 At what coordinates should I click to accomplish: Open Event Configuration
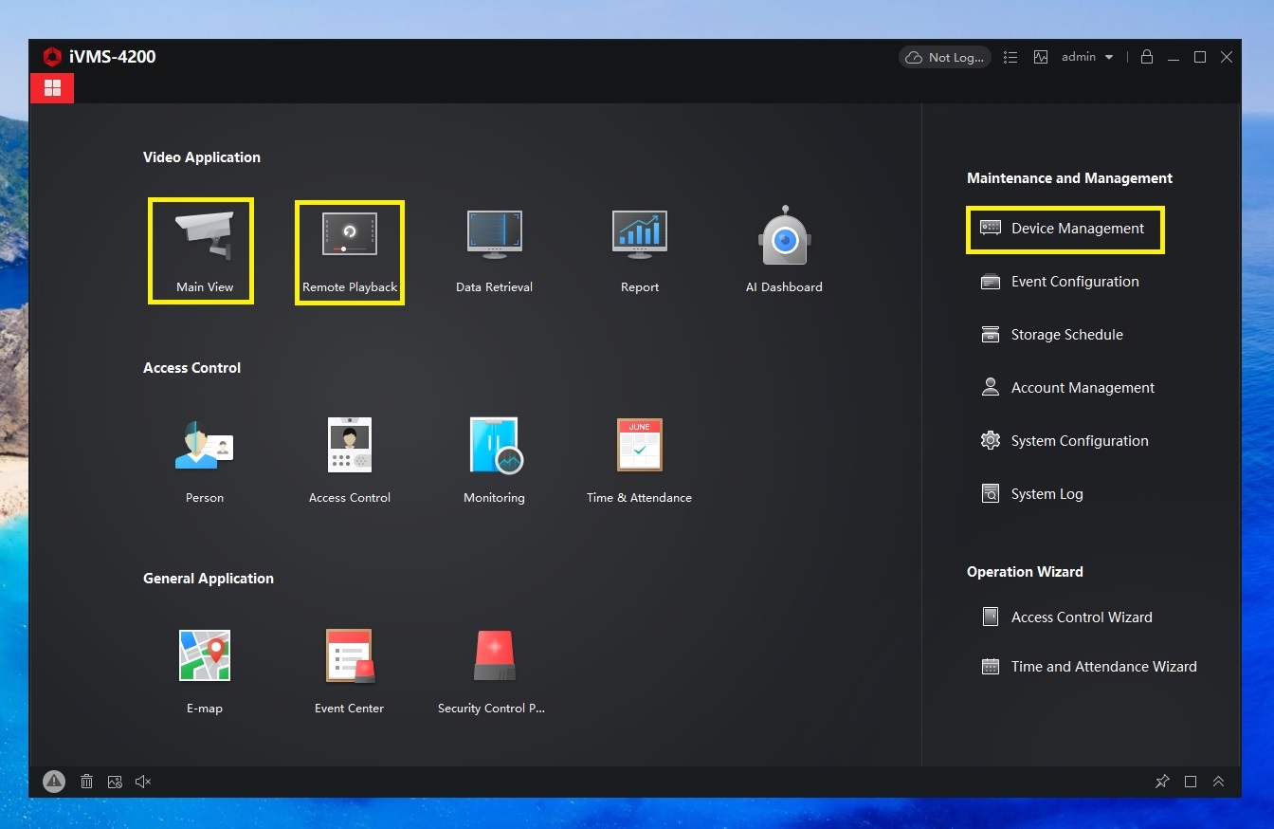1060,282
